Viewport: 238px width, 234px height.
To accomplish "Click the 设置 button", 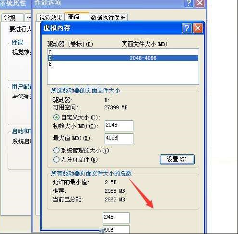I will coord(177,159).
